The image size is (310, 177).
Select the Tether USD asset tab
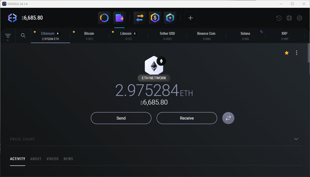(167, 36)
